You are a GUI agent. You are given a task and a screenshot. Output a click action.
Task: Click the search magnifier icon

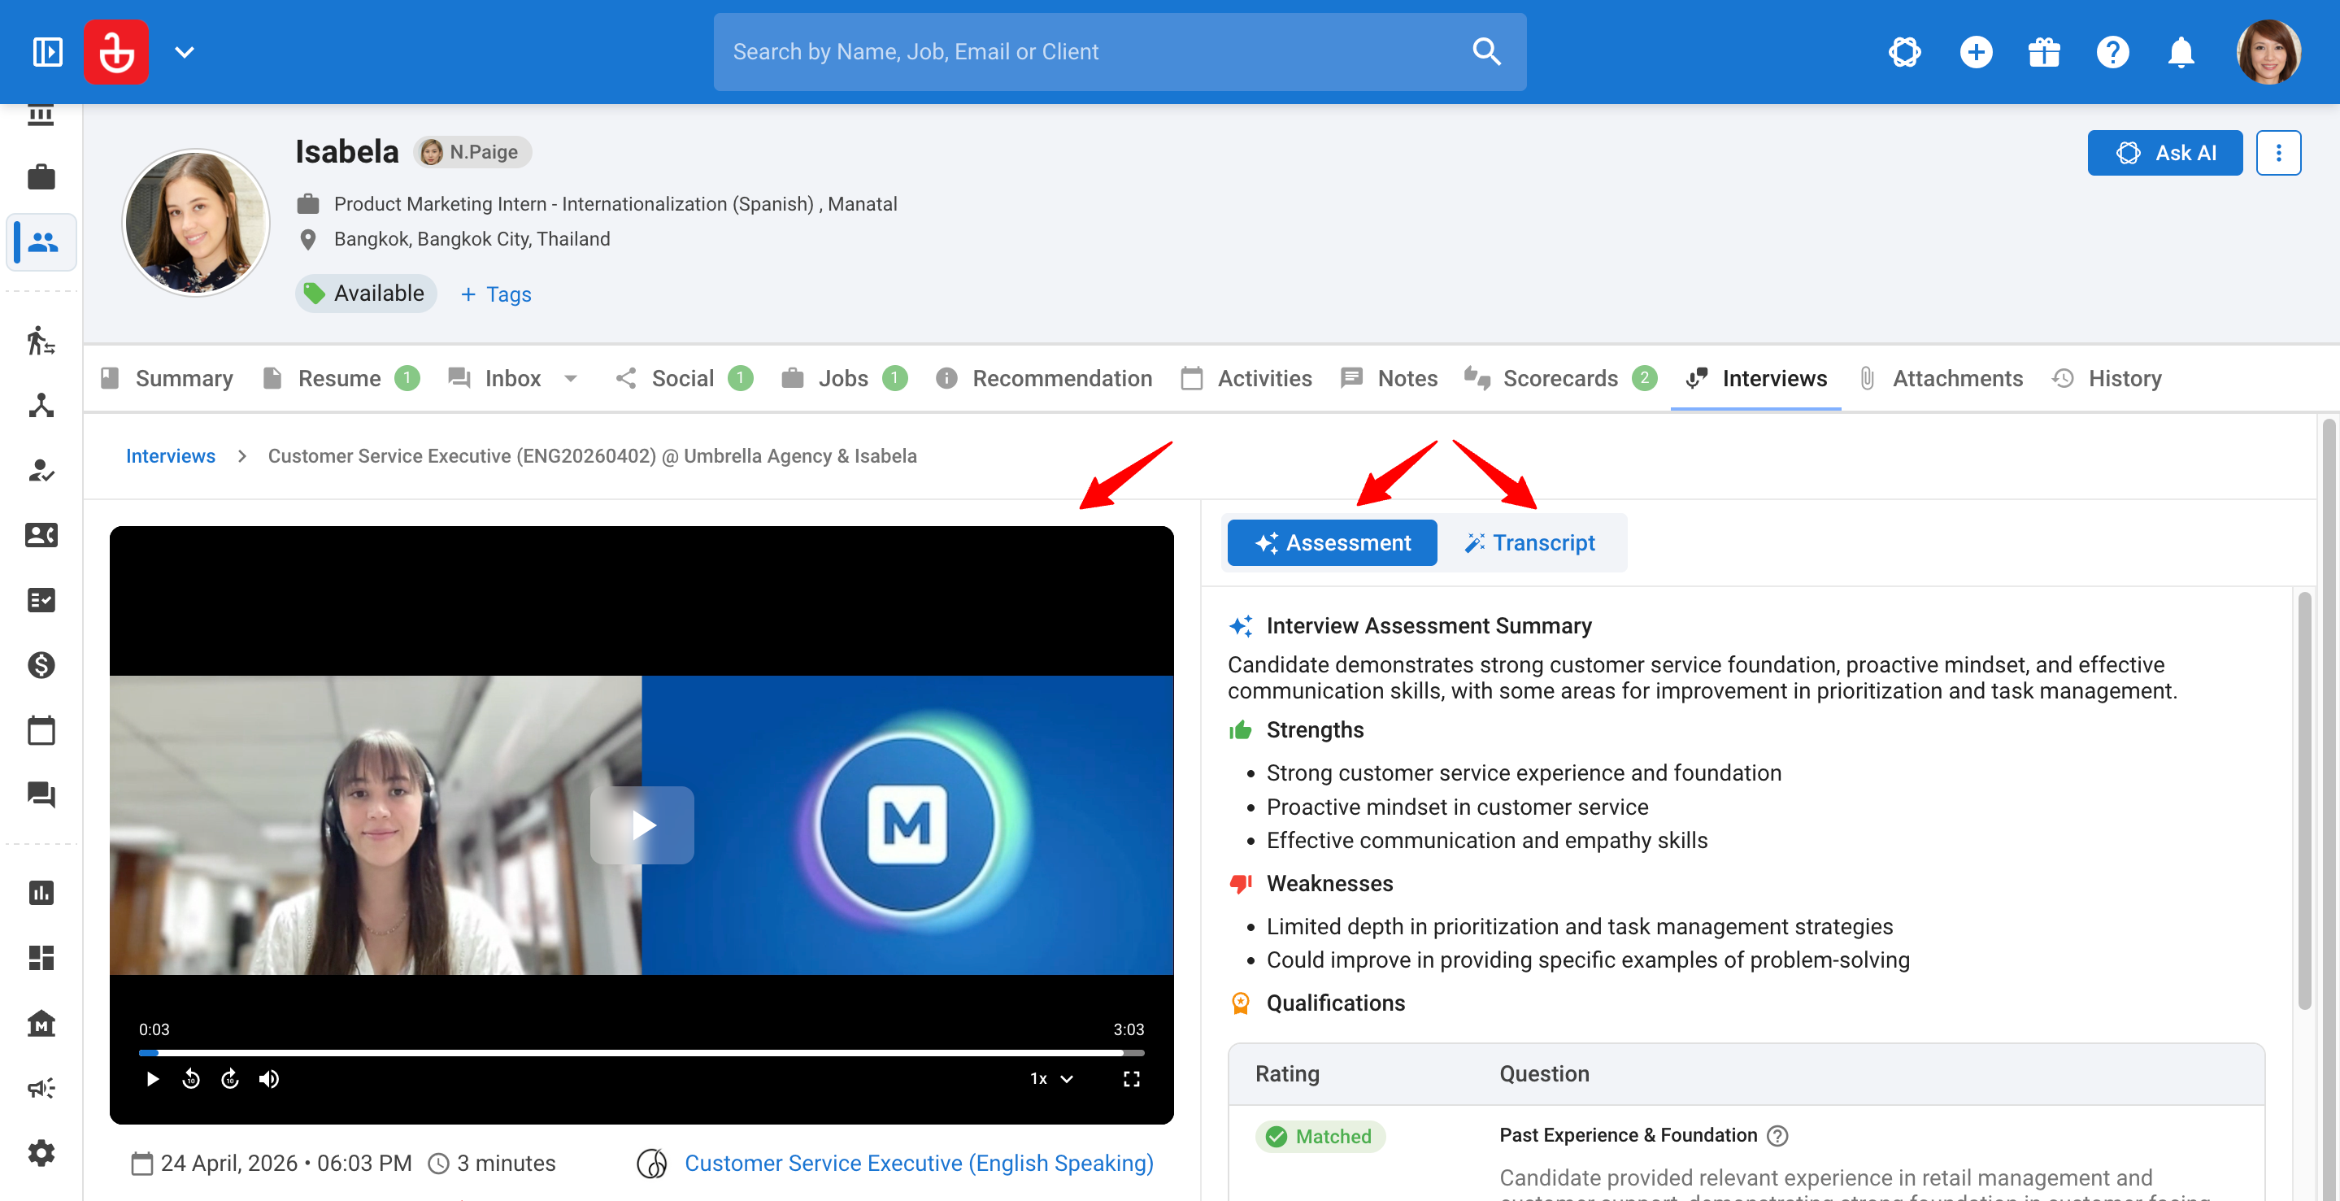1486,52
